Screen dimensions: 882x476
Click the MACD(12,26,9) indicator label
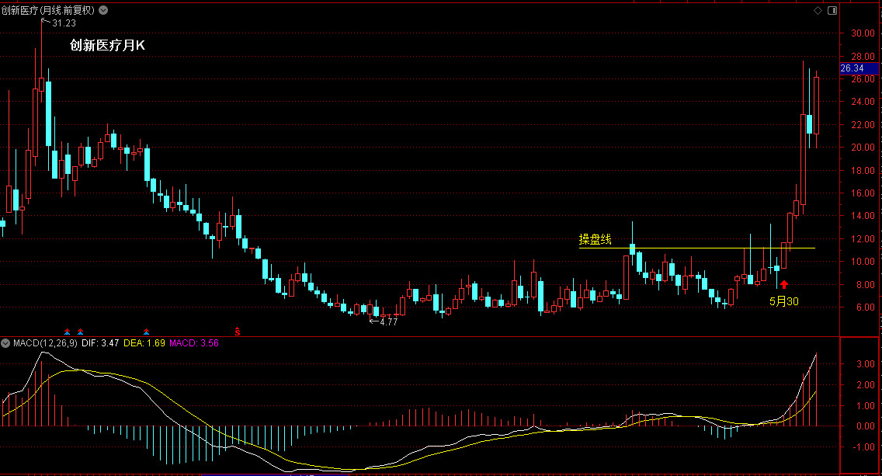pos(45,342)
